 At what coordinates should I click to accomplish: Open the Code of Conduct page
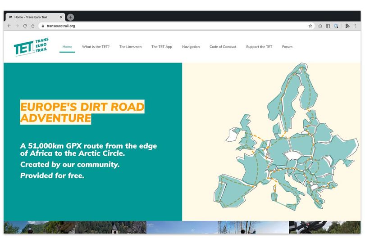click(223, 46)
